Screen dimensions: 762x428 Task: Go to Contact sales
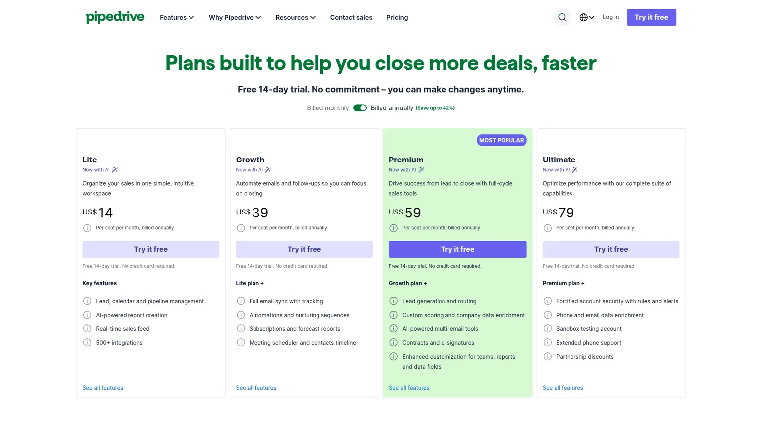351,17
